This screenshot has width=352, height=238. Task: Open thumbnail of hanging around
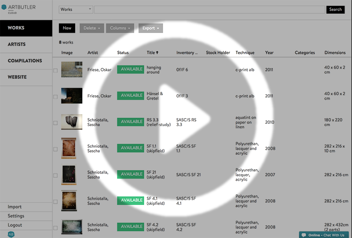click(x=72, y=69)
